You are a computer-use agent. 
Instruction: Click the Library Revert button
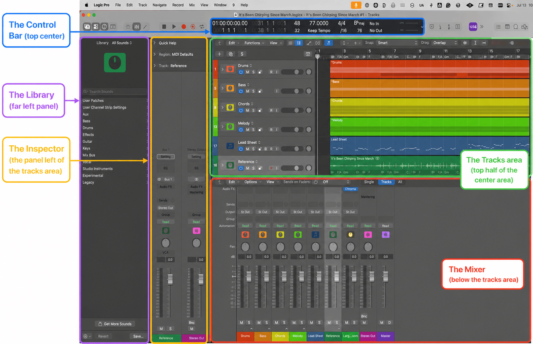click(x=103, y=336)
